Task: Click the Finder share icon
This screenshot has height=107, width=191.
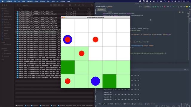Action: (x=75, y=5)
